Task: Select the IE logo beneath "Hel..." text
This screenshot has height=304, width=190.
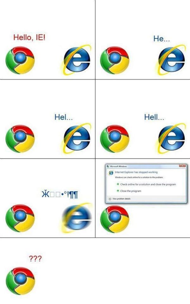Action: (77, 138)
